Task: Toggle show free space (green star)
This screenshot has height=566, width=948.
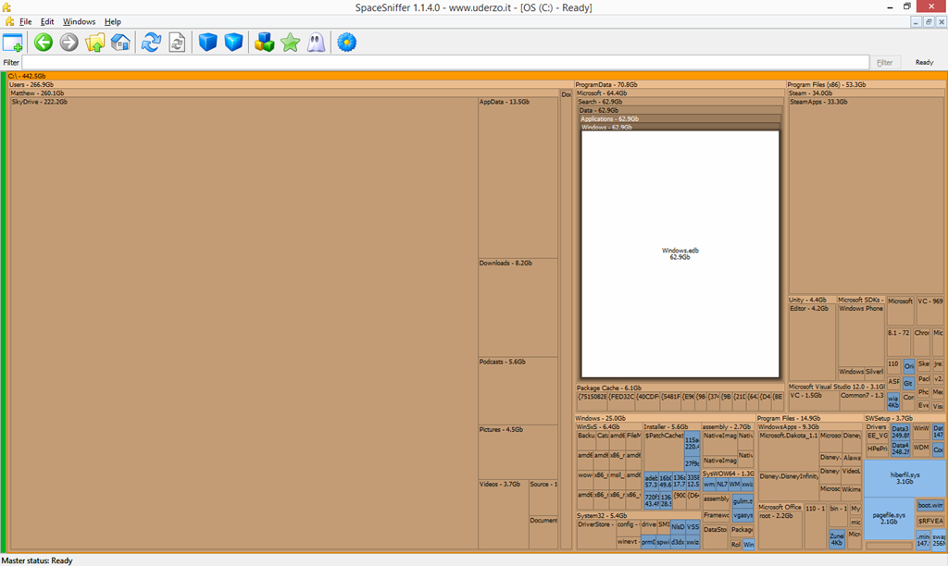Action: point(291,43)
